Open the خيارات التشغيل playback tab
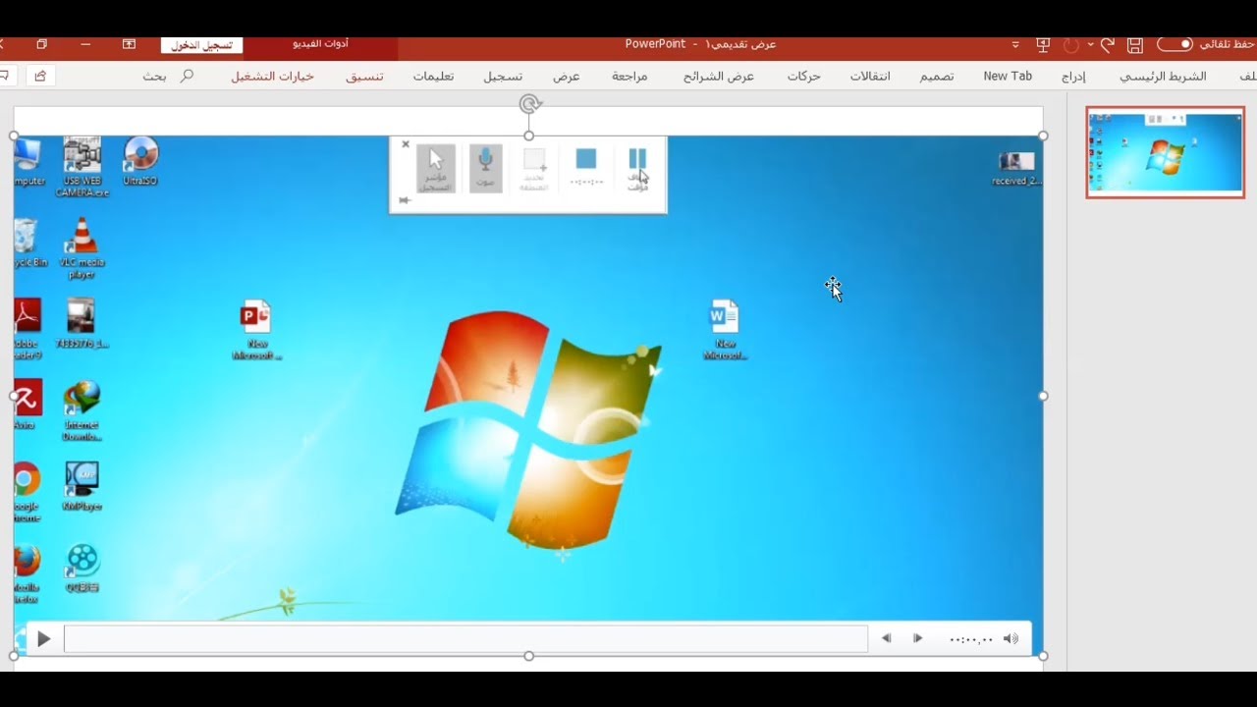Viewport: 1257px width, 707px height. (273, 76)
